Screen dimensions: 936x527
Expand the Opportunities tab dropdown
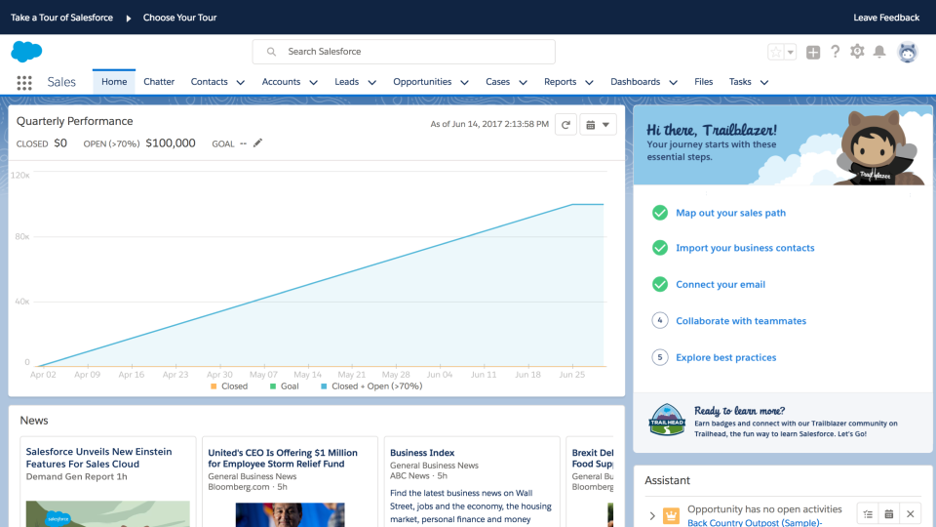click(464, 82)
